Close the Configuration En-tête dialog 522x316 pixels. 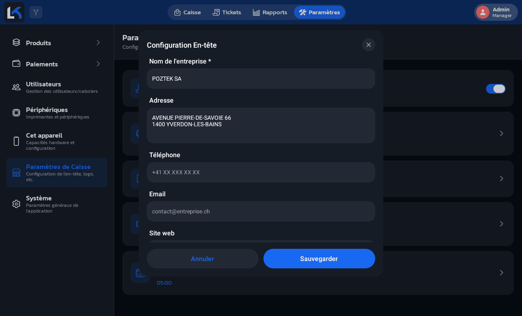click(x=369, y=45)
